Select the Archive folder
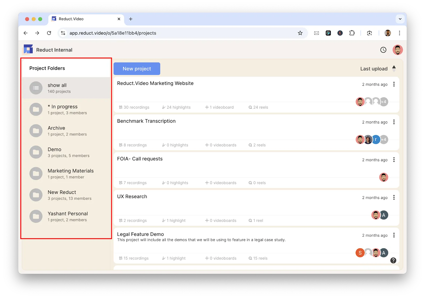This screenshot has height=298, width=425. pos(66,131)
